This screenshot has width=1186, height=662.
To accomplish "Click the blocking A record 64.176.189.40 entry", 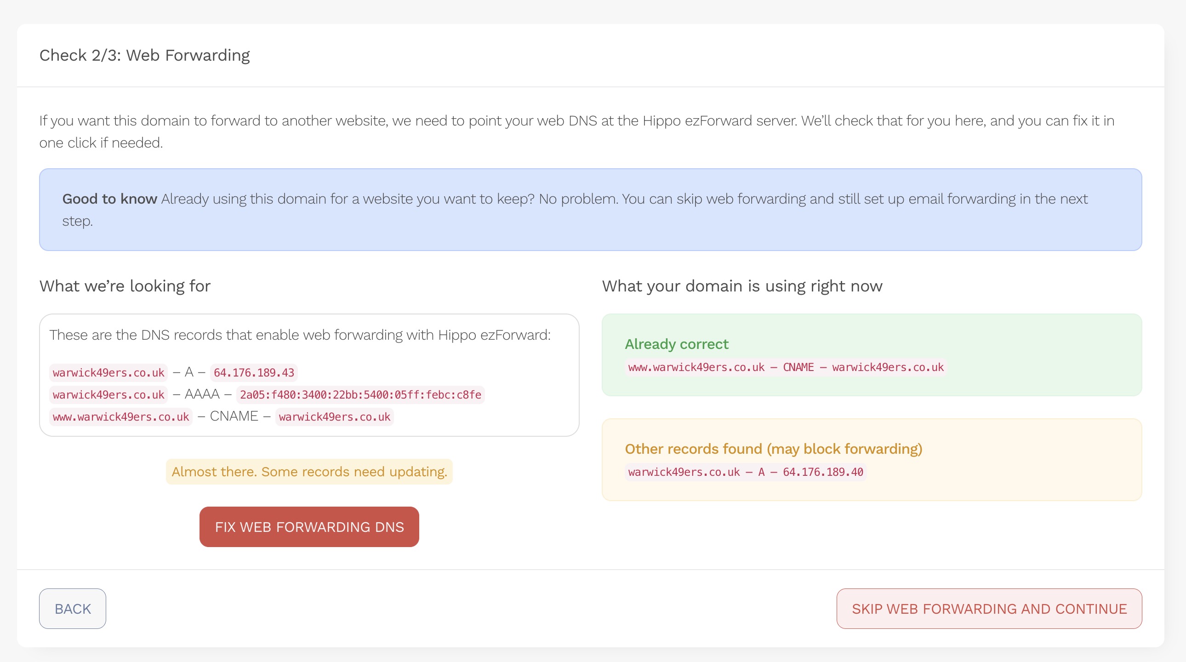I will (x=746, y=472).
